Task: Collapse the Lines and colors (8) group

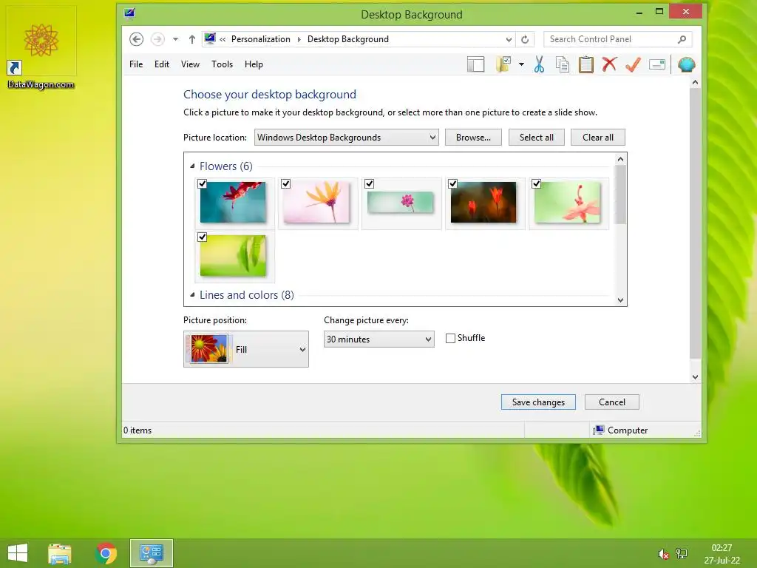Action: (192, 294)
